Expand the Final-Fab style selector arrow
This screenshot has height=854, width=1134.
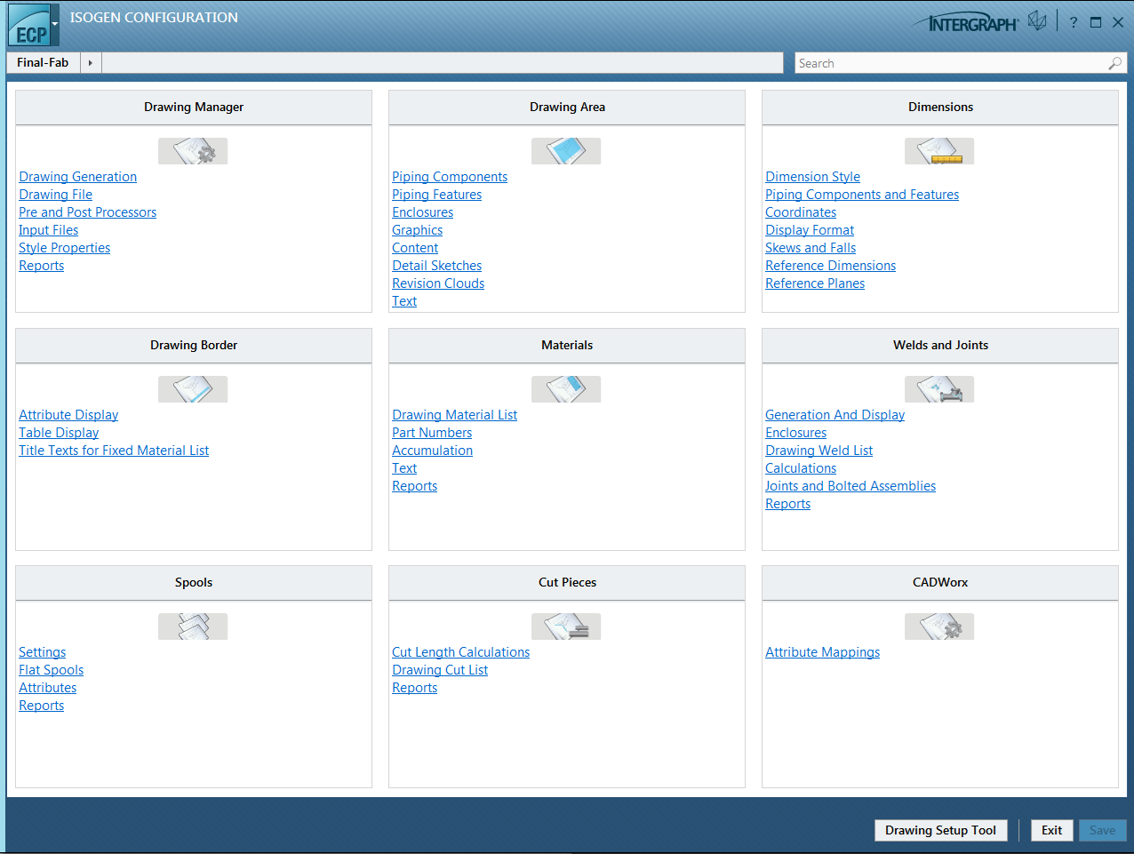point(90,62)
